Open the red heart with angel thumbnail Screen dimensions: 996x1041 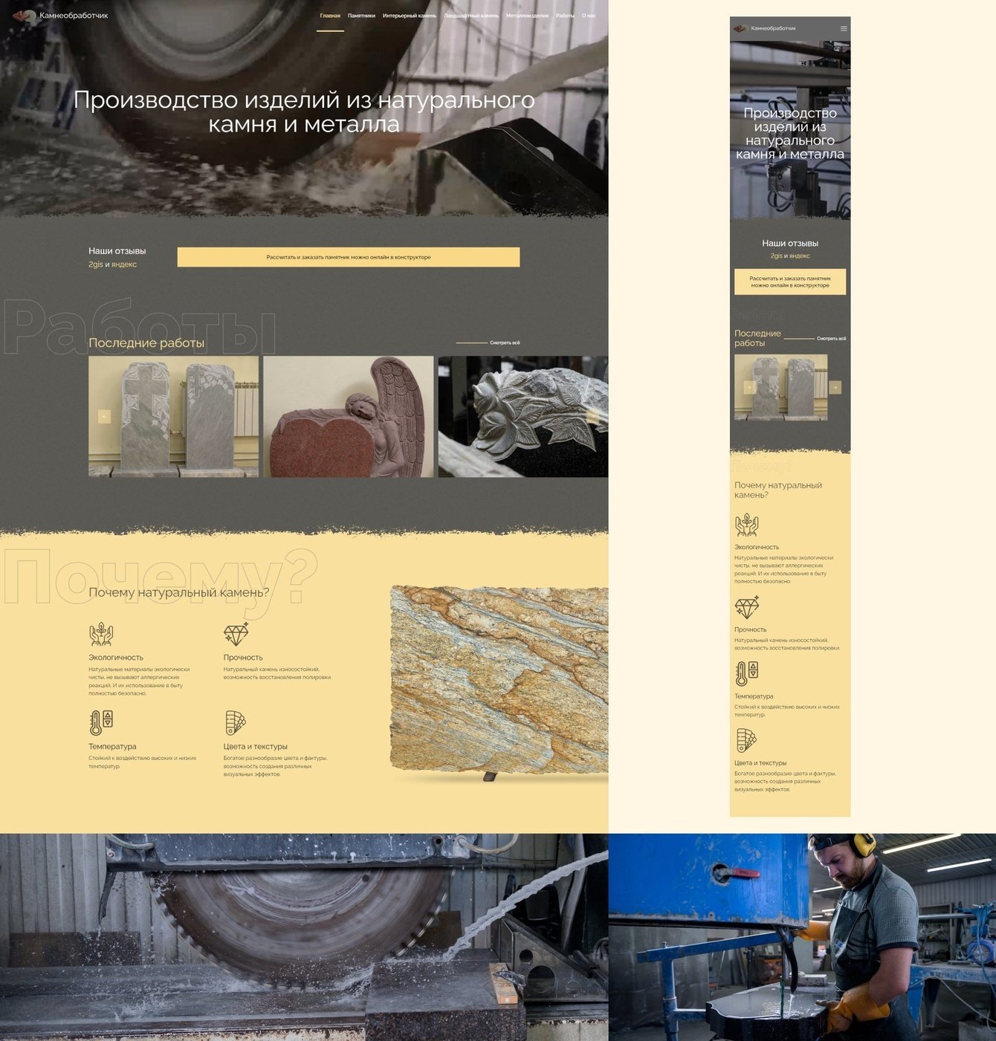[348, 416]
